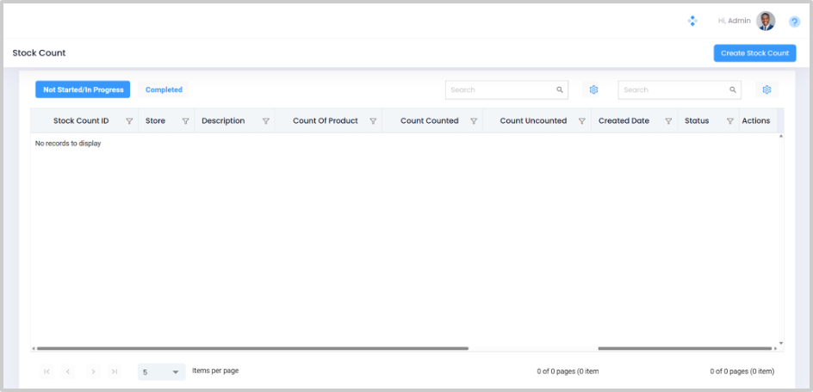The height and width of the screenshot is (392, 813).
Task: Click the help question mark icon
Action: click(794, 21)
